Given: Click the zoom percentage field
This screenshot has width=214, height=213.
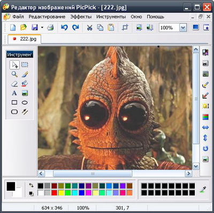Looking at the screenshot, I should [x=169, y=28].
